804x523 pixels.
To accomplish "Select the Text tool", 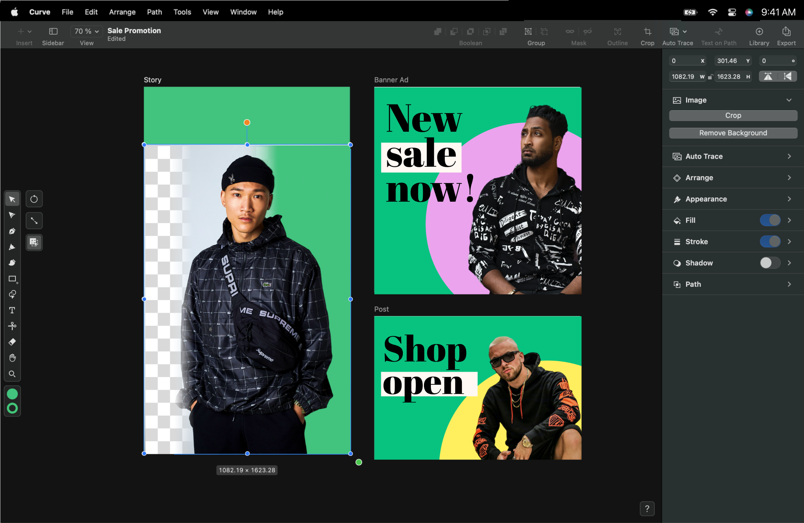I will coord(12,310).
